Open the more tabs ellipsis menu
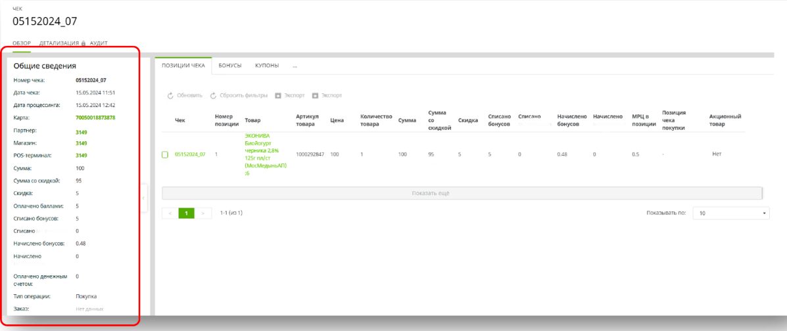The height and width of the screenshot is (331, 787). tap(295, 66)
